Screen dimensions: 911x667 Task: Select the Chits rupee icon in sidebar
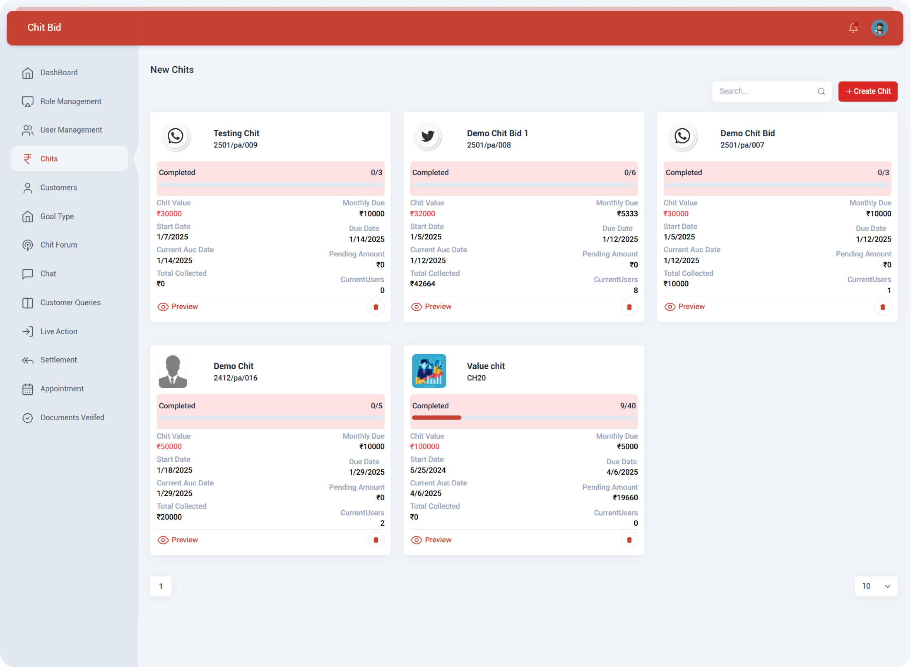click(27, 159)
